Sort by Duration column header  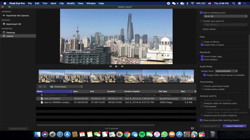115,91
